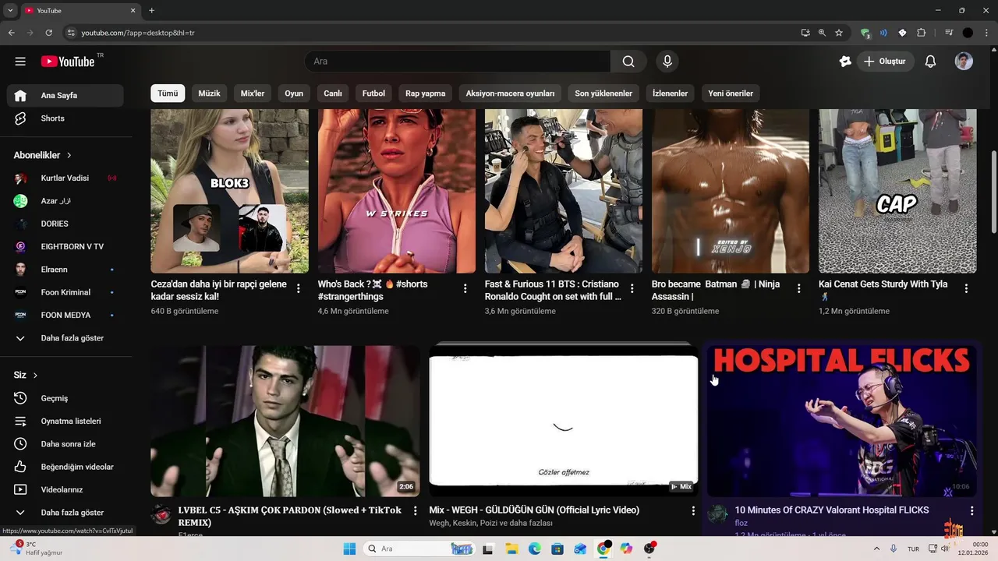Click the magnifier search button

628,62
